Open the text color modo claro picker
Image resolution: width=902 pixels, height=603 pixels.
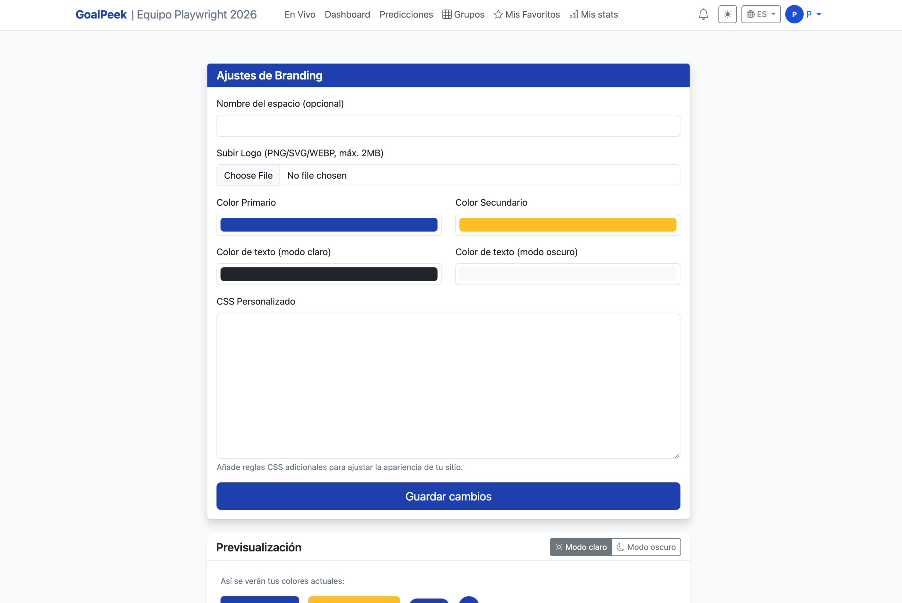pos(329,274)
